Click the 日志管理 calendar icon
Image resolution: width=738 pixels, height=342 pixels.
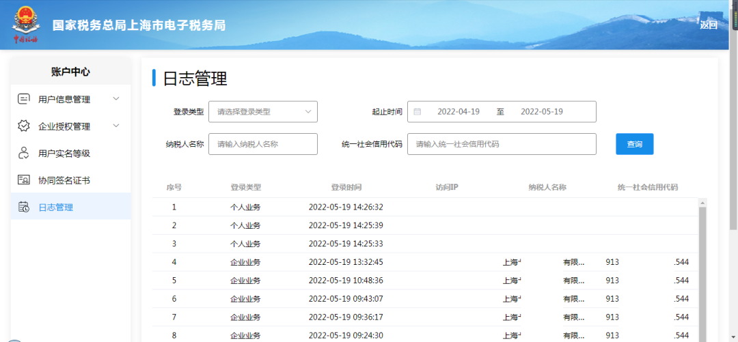point(23,207)
